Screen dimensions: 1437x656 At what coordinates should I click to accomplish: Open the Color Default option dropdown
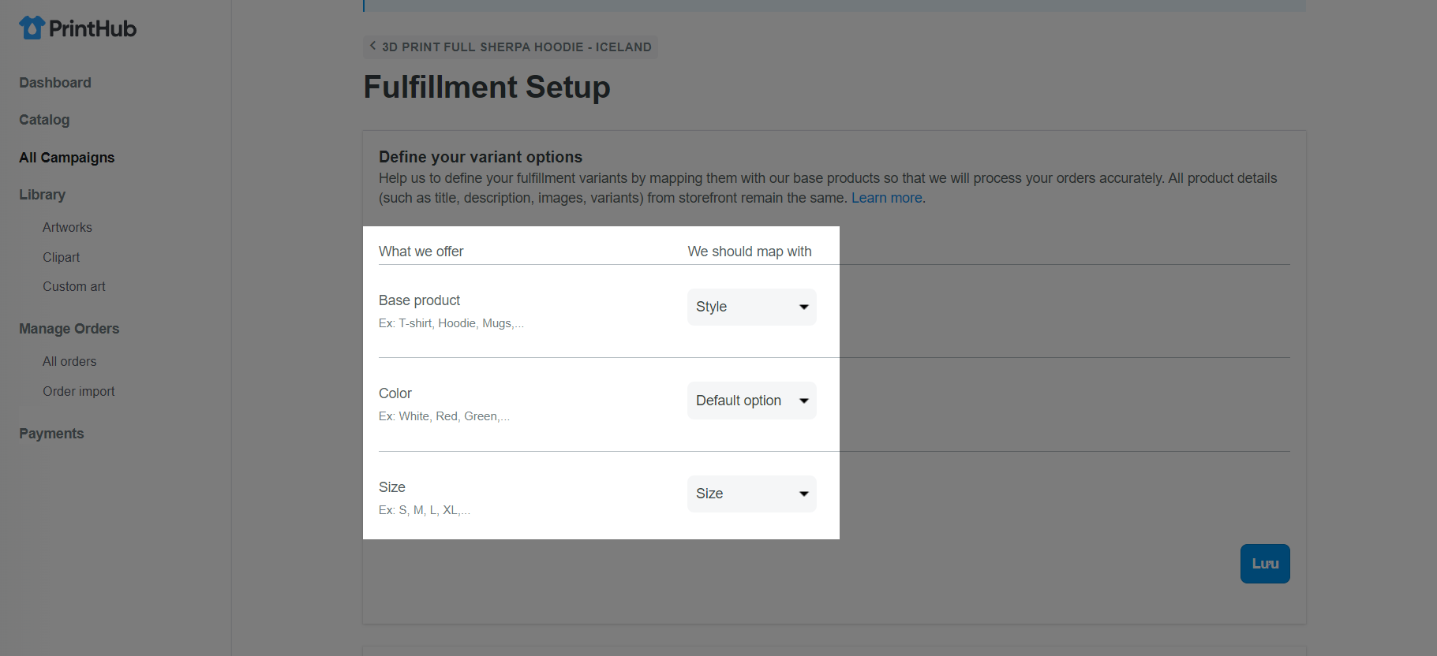(x=751, y=401)
